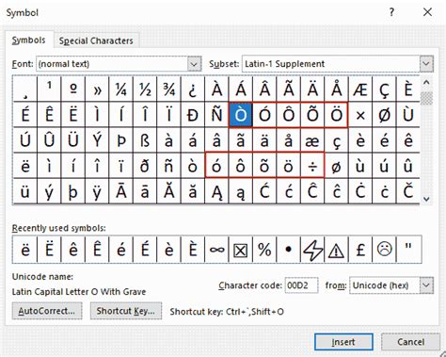This screenshot has height=357, width=446.
Task: Choose capital Ý with acute
Action: tap(97, 140)
